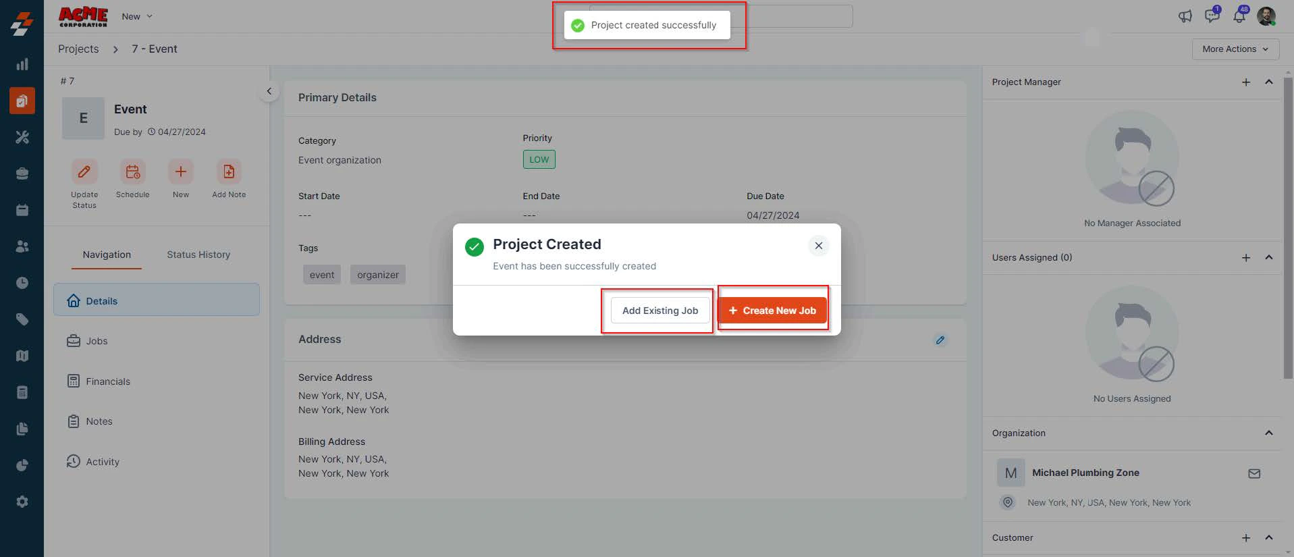Viewport: 1294px width, 557px height.
Task: Open Details in the navigation list
Action: (157, 300)
